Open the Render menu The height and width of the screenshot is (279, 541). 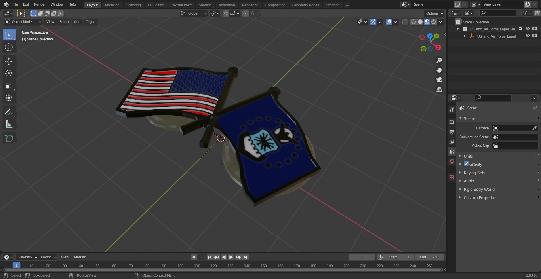tap(40, 4)
